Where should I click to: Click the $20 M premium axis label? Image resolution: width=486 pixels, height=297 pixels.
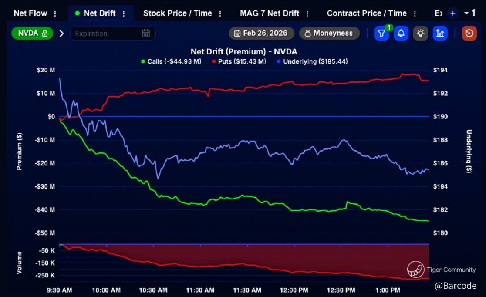pyautogui.click(x=46, y=70)
